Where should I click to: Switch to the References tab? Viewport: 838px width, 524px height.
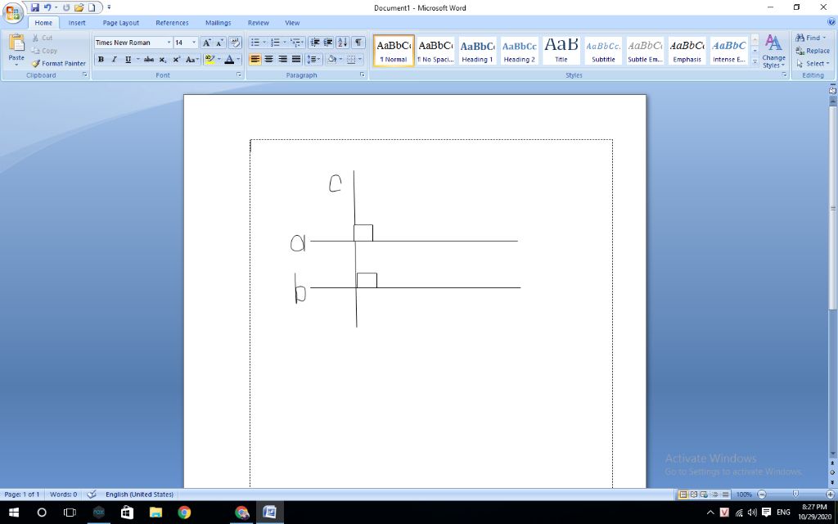(172, 23)
